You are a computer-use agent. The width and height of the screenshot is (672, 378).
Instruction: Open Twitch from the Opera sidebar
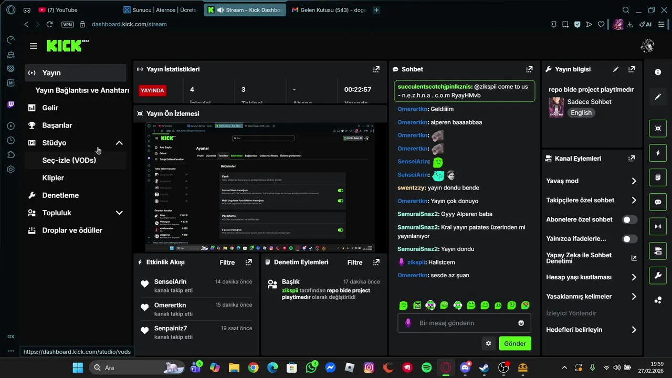pos(11,104)
